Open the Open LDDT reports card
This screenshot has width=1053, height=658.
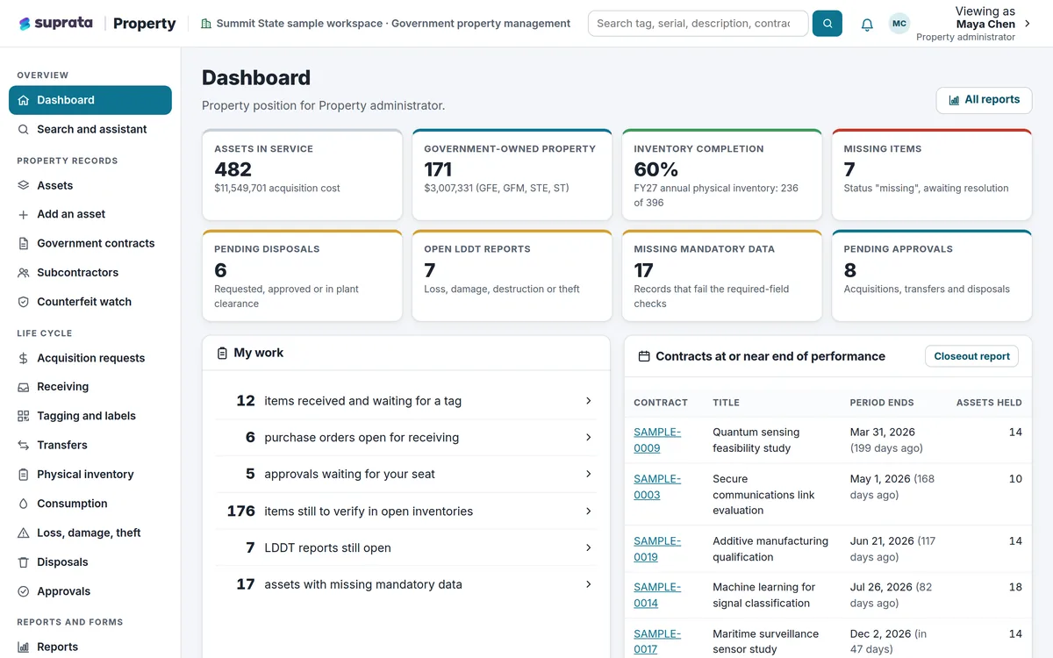point(512,275)
